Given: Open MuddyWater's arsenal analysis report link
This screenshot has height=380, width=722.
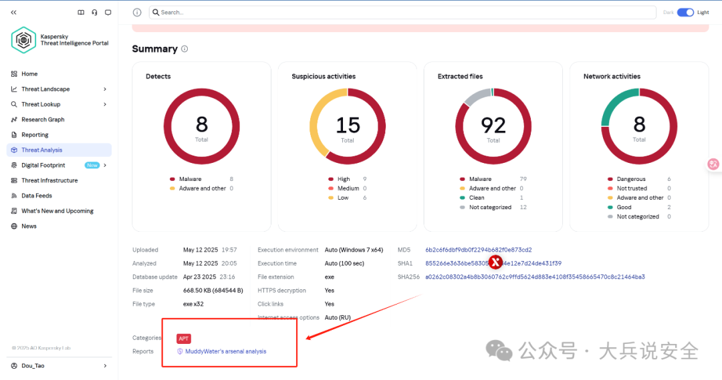Looking at the screenshot, I should 225,351.
